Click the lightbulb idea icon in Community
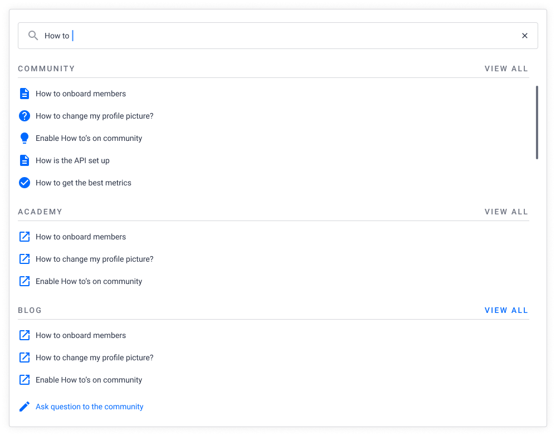The width and height of the screenshot is (556, 436). point(24,138)
